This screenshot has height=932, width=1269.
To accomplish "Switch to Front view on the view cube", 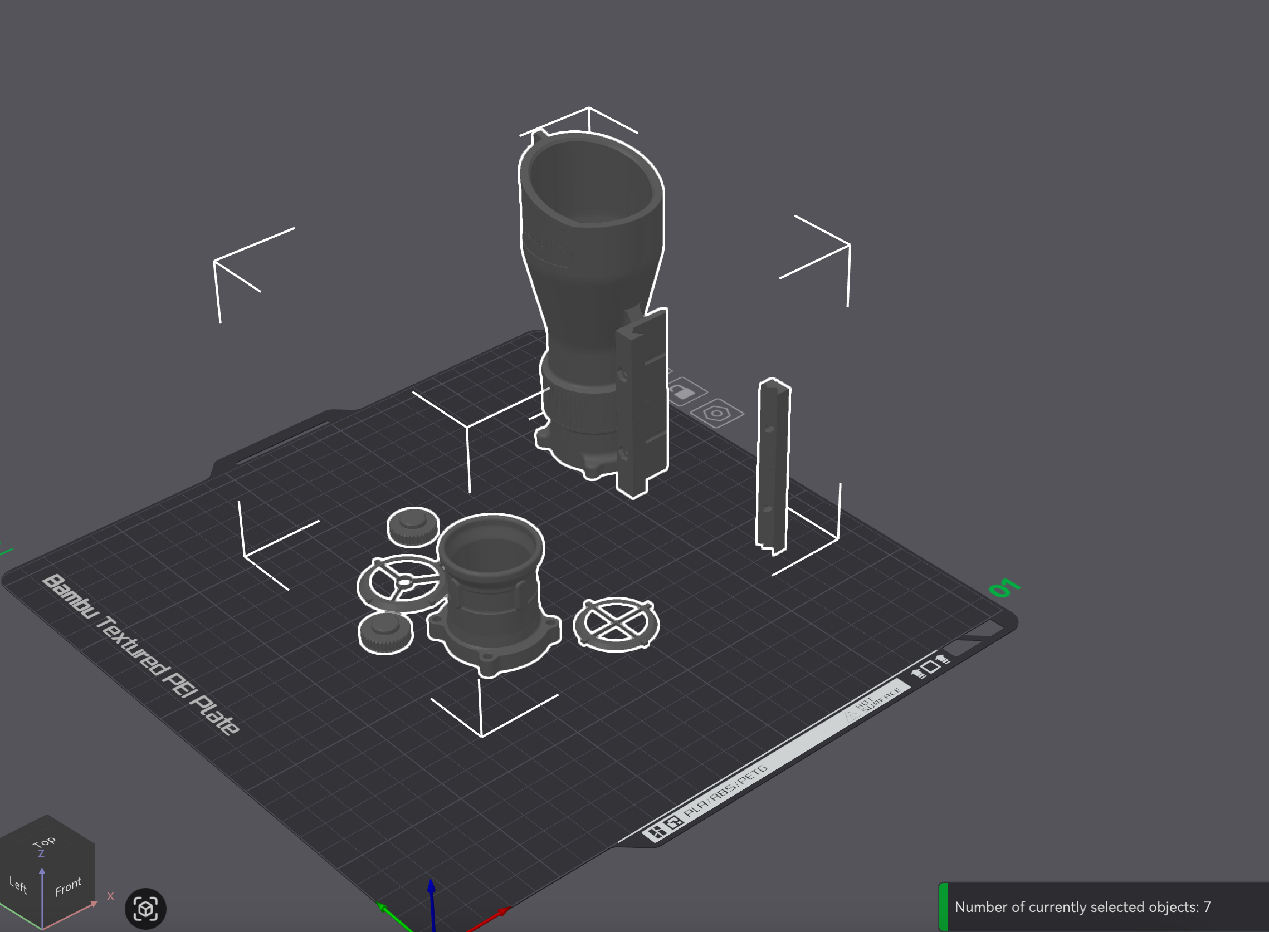I will 69,886.
